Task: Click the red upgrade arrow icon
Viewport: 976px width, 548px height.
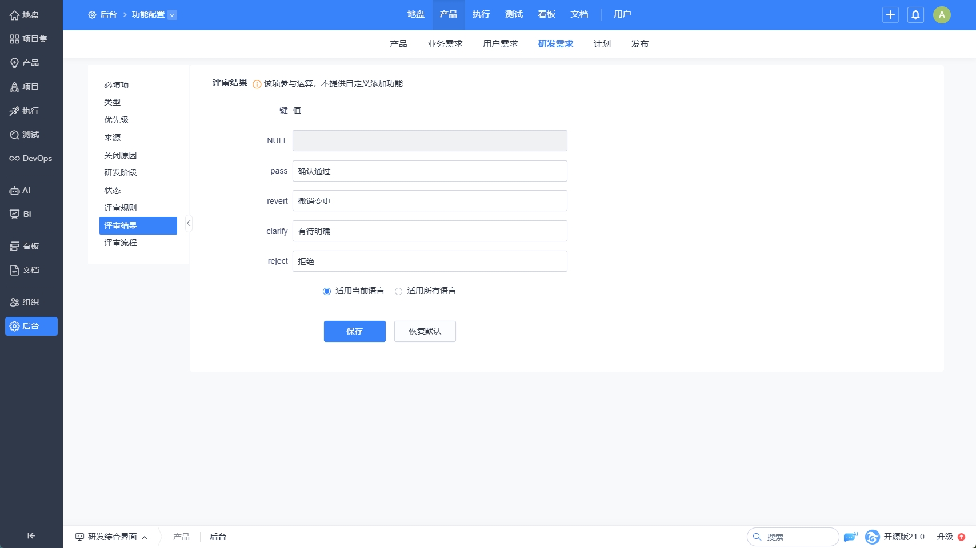Action: 961,537
